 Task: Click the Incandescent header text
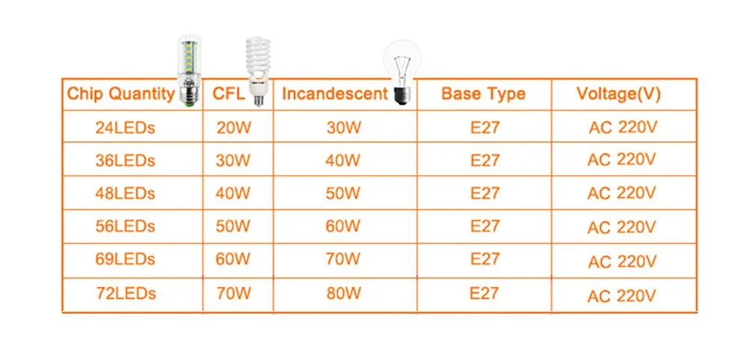click(x=335, y=94)
